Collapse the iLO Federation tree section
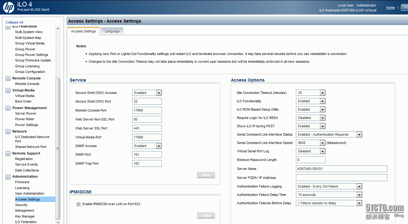 coord(8,27)
